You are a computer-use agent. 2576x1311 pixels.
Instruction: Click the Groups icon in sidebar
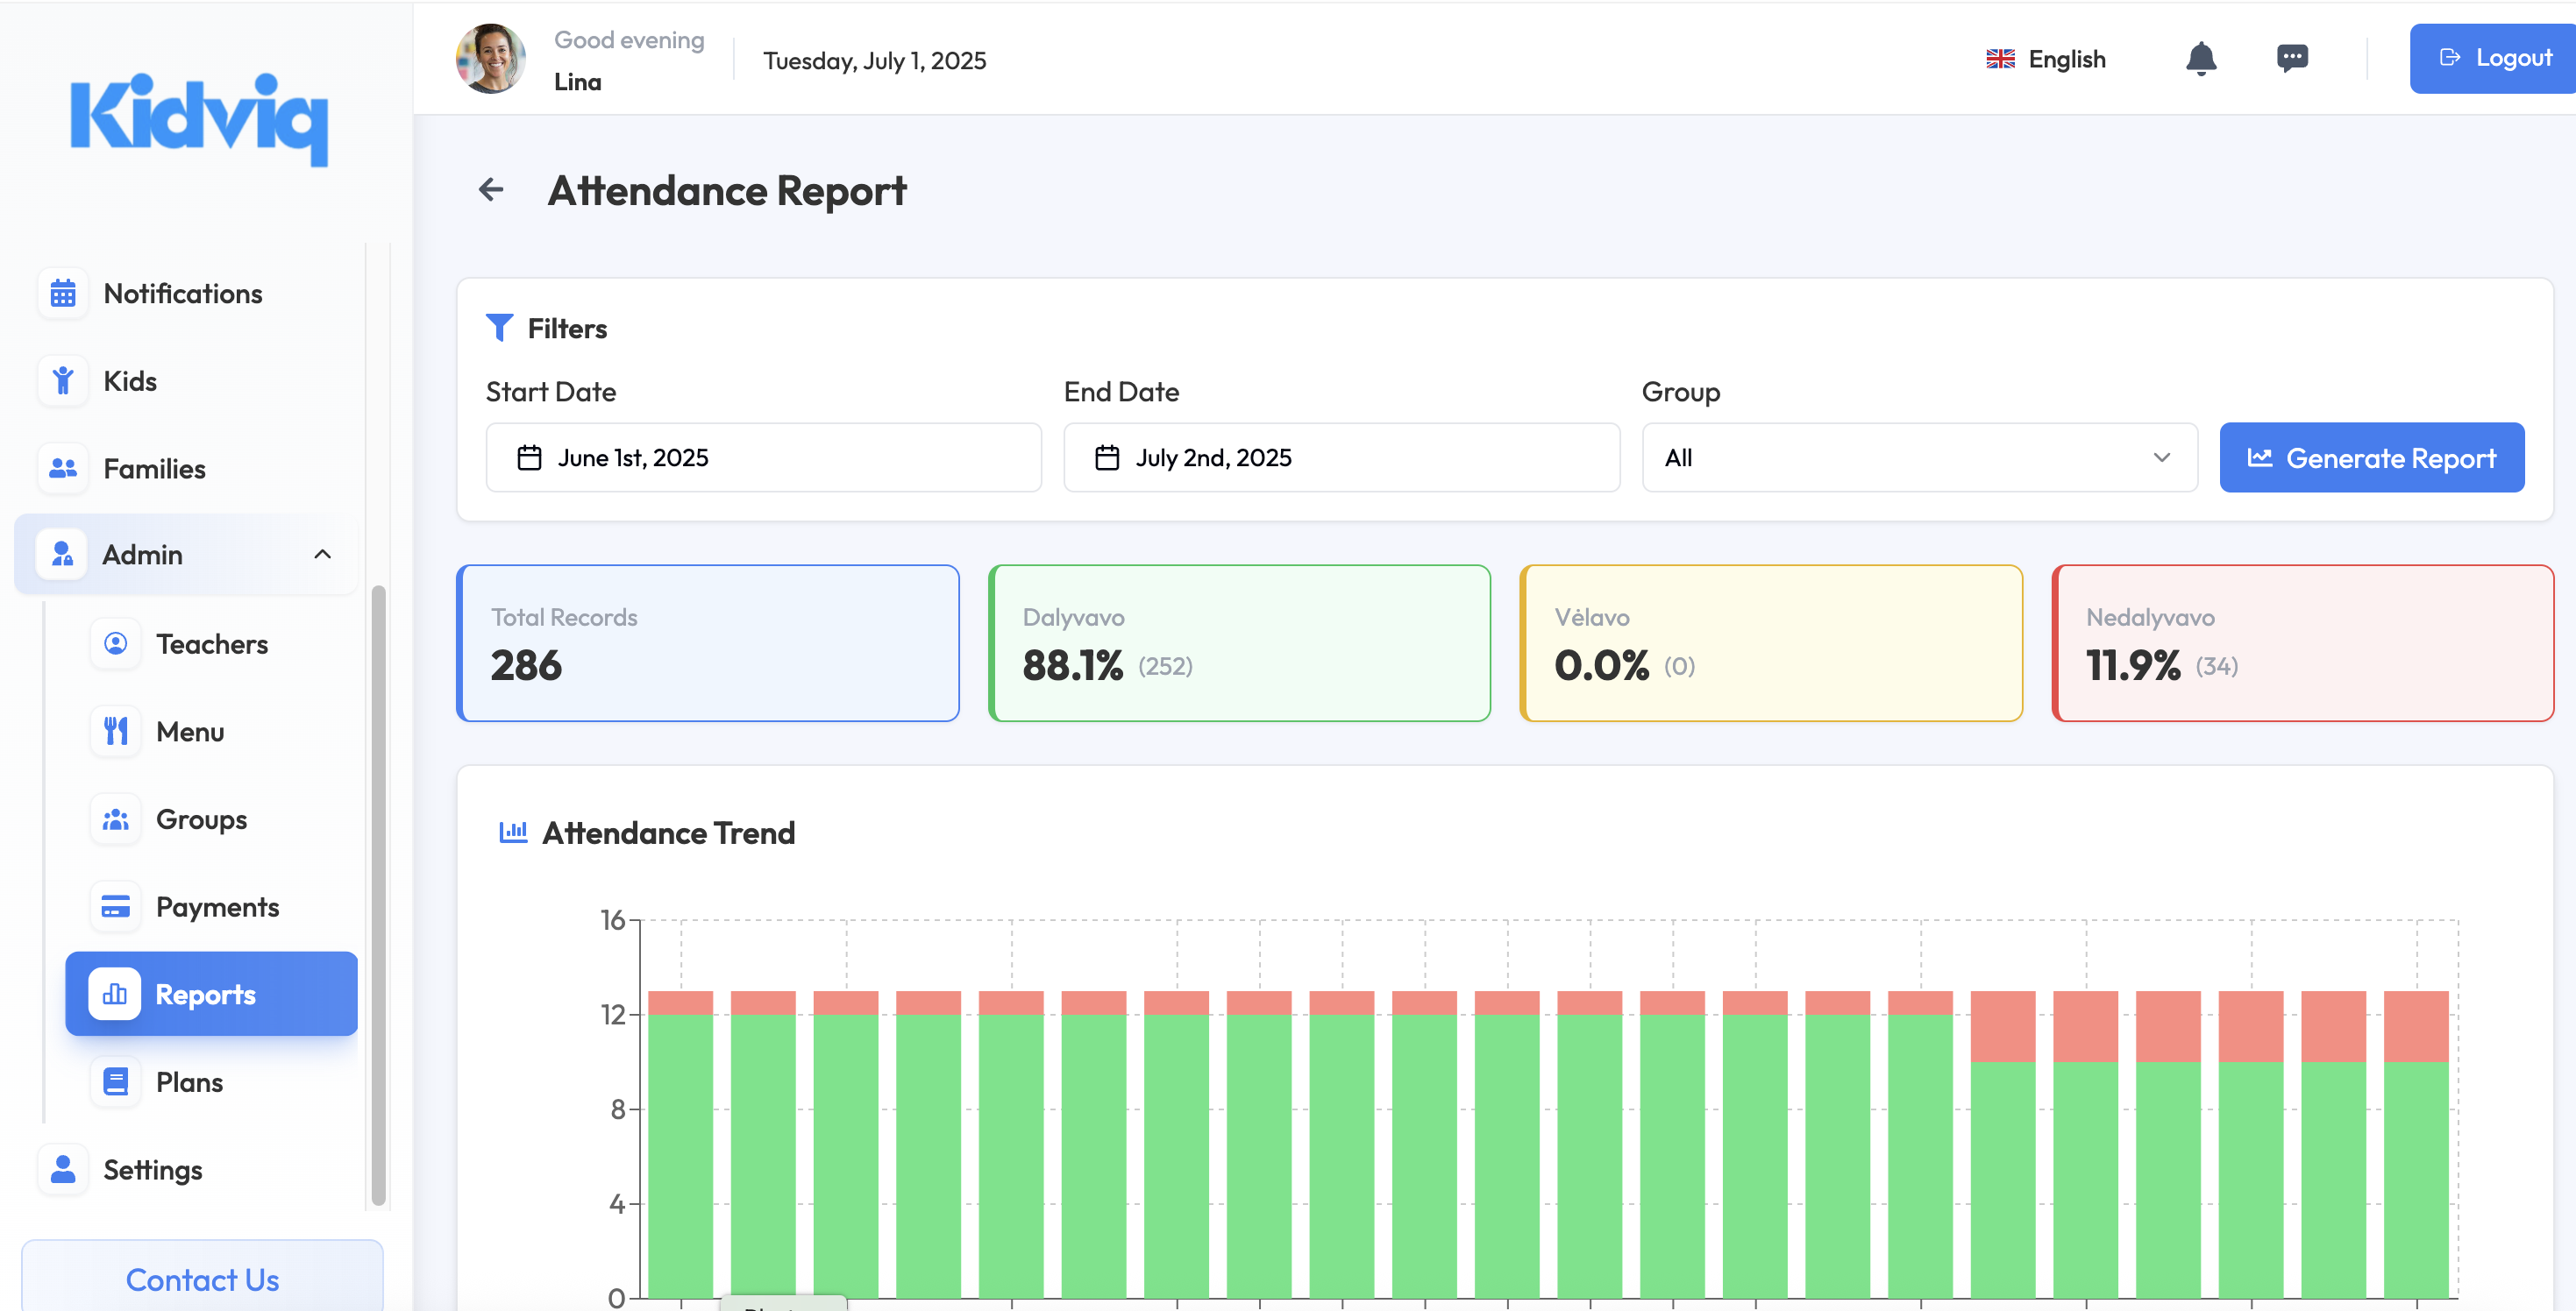(x=116, y=818)
